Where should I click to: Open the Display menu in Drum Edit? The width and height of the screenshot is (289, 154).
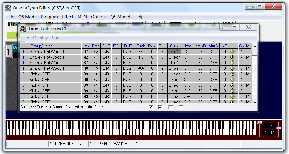[x=40, y=38]
